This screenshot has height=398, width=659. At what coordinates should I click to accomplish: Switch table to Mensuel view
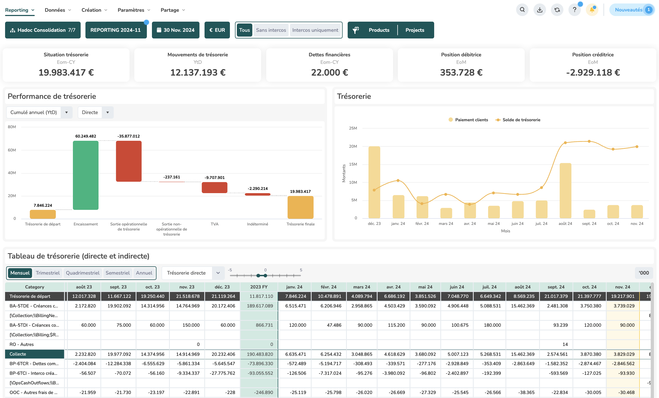tap(20, 273)
